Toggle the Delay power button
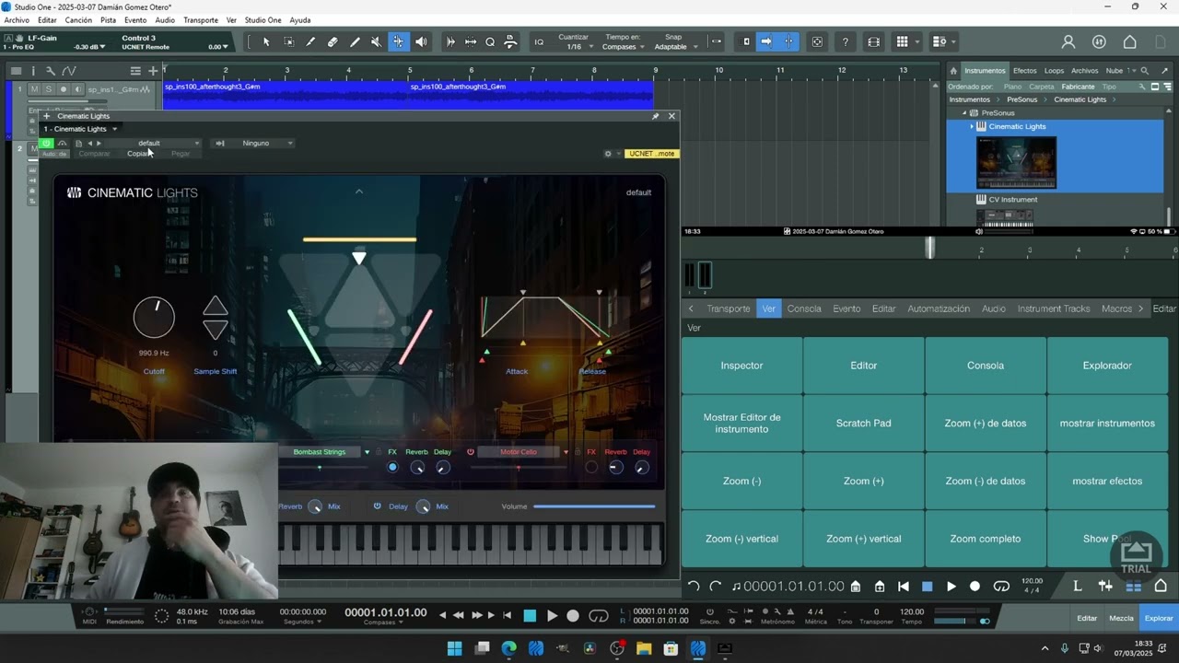Image resolution: width=1179 pixels, height=663 pixels. click(377, 506)
